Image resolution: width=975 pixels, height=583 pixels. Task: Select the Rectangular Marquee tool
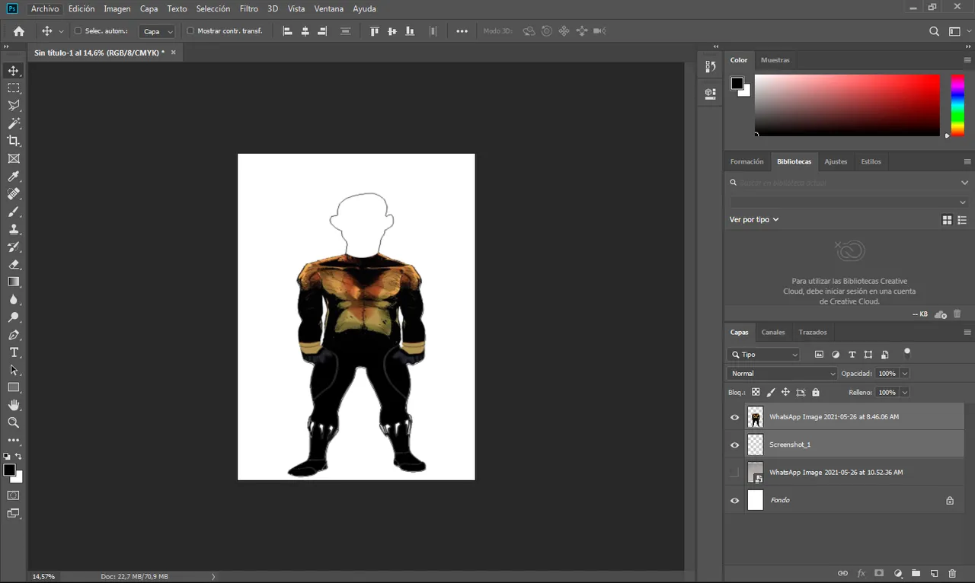(14, 88)
